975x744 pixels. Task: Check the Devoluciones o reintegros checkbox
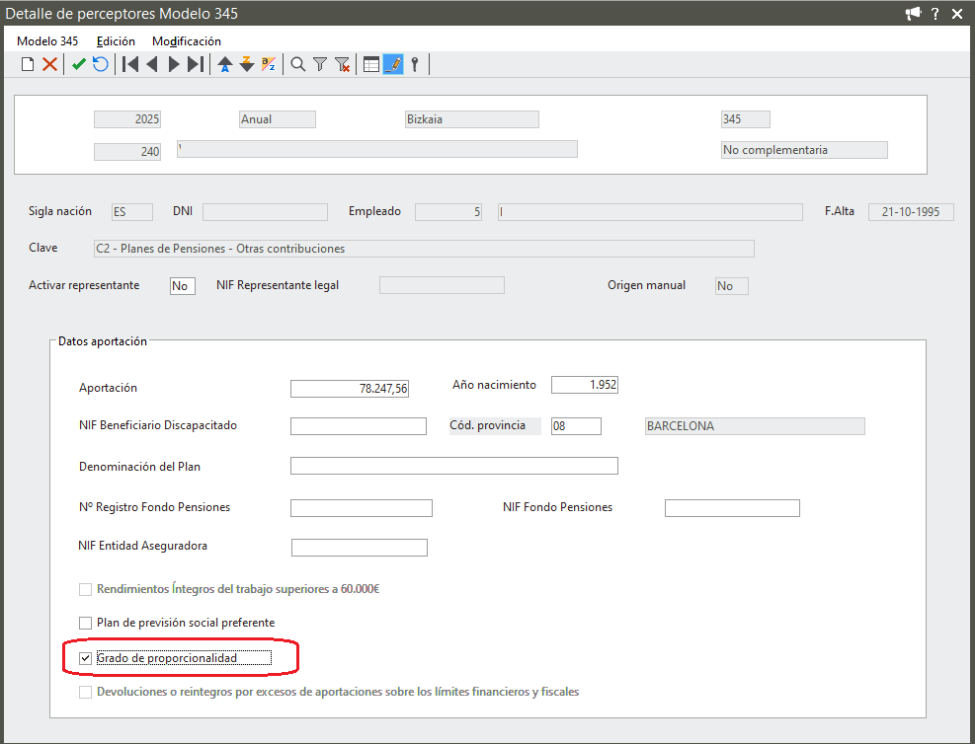pos(85,692)
